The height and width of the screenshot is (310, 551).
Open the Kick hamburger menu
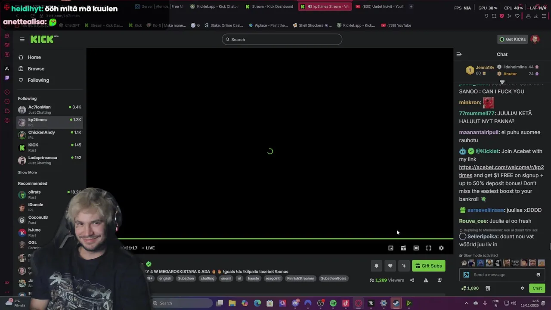click(x=22, y=39)
